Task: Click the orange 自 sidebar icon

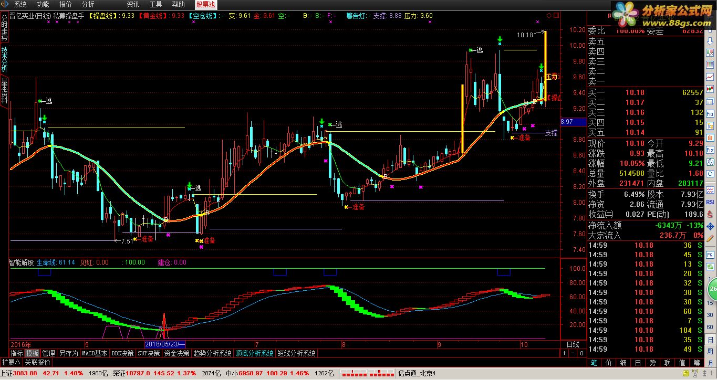Action: [710, 137]
